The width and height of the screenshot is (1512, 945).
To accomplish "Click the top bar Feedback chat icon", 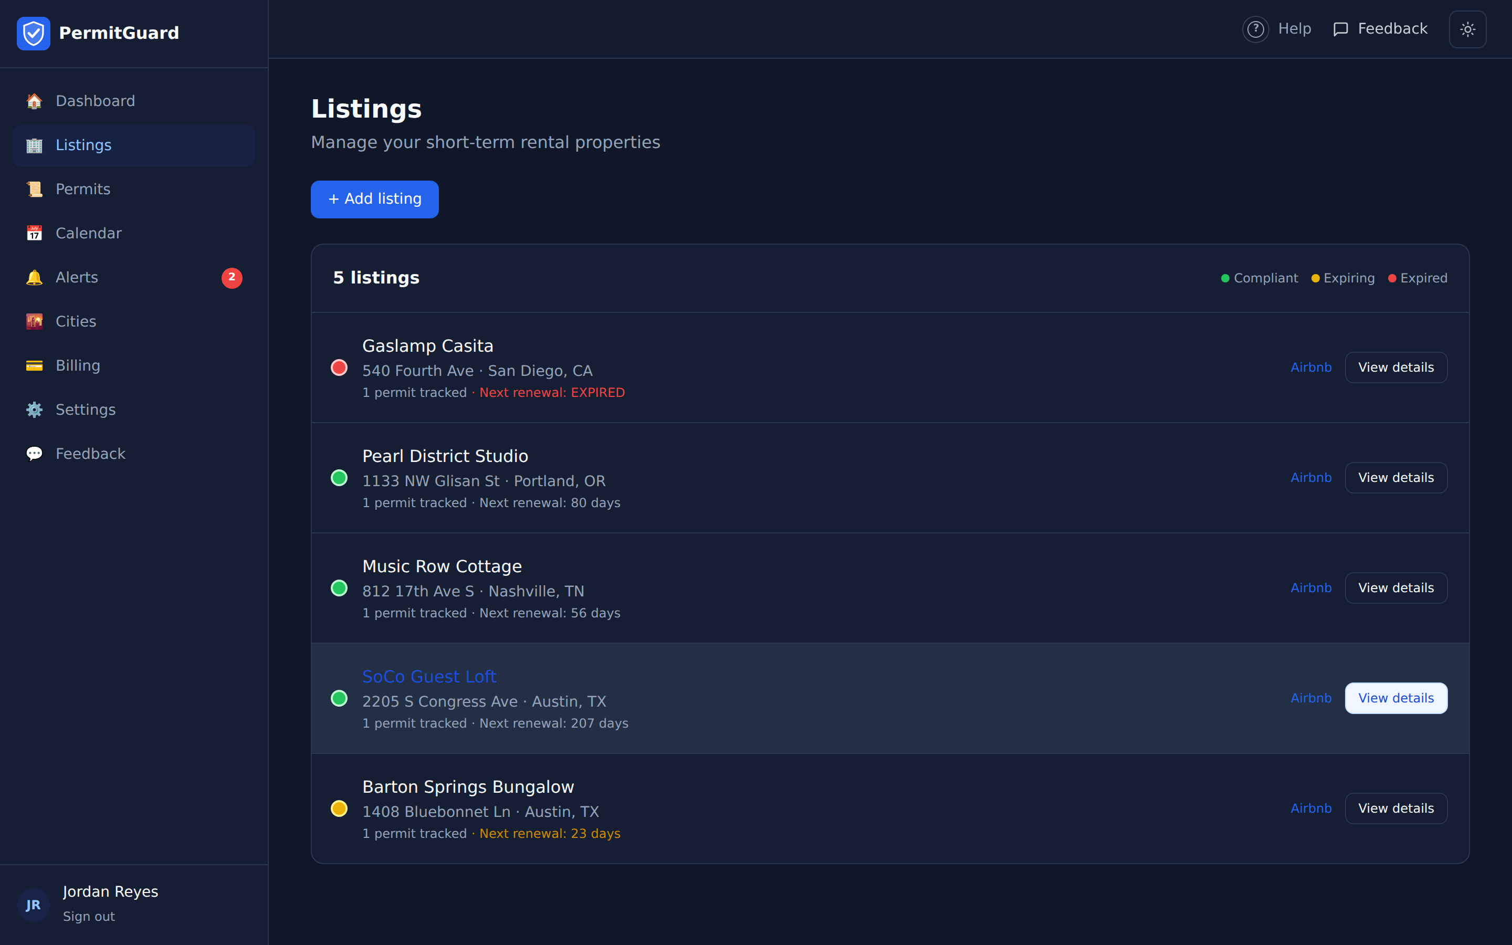I will tap(1340, 29).
